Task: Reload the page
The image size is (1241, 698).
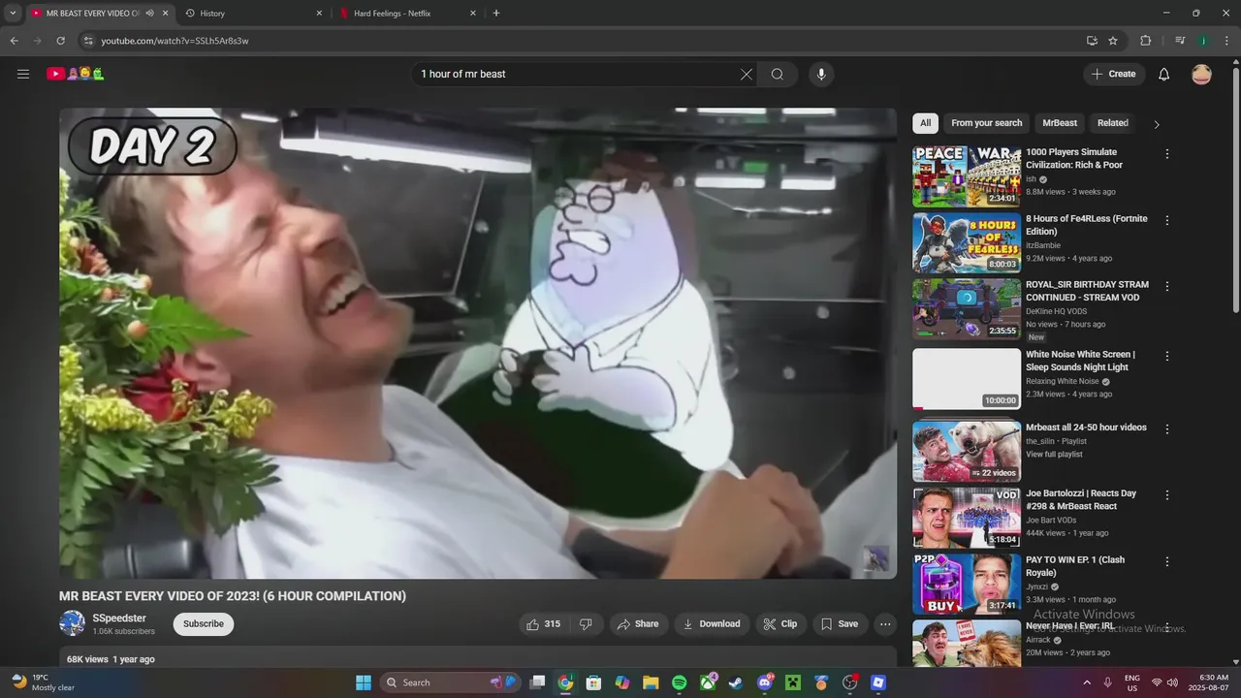Action: 60,41
